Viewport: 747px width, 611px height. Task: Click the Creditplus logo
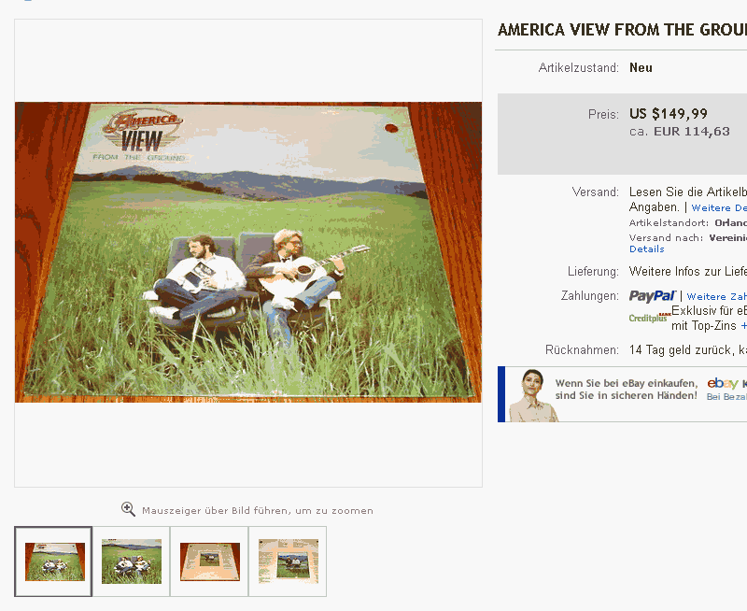coord(650,318)
